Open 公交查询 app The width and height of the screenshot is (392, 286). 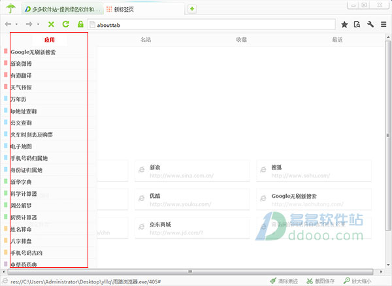click(x=21, y=123)
